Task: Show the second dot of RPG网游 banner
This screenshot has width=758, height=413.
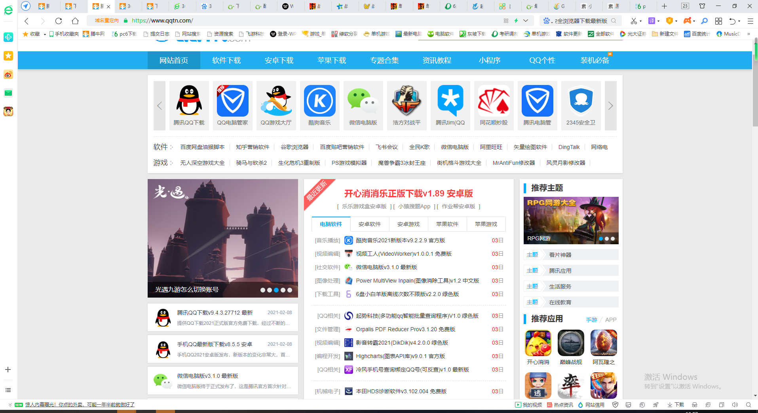Action: point(607,239)
